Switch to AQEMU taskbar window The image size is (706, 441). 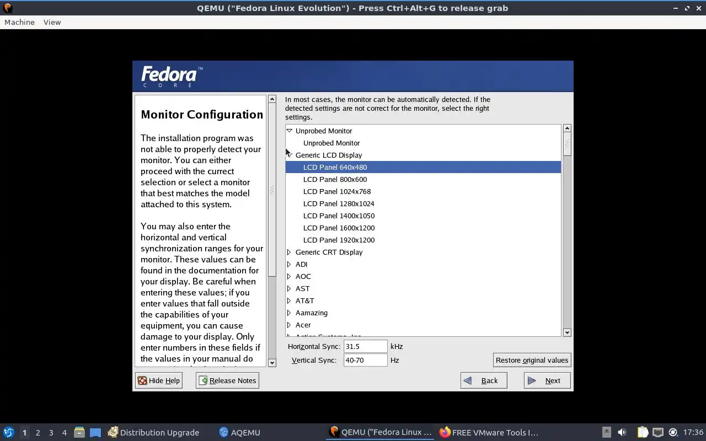click(239, 432)
